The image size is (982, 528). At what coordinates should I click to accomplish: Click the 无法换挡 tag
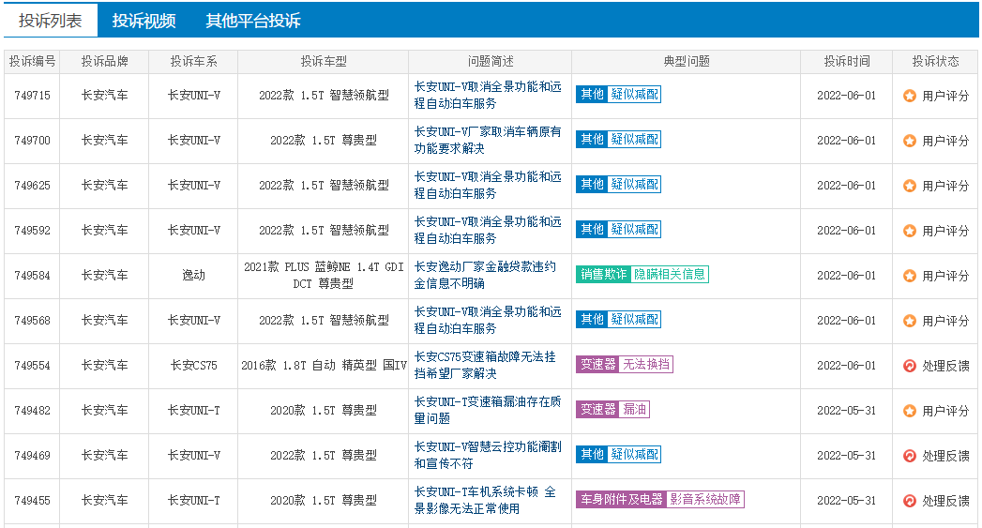645,365
